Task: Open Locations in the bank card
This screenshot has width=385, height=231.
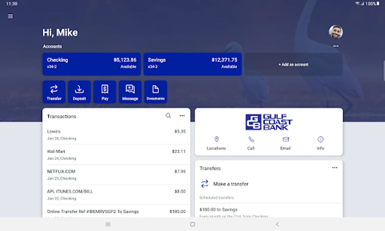Action: click(216, 143)
